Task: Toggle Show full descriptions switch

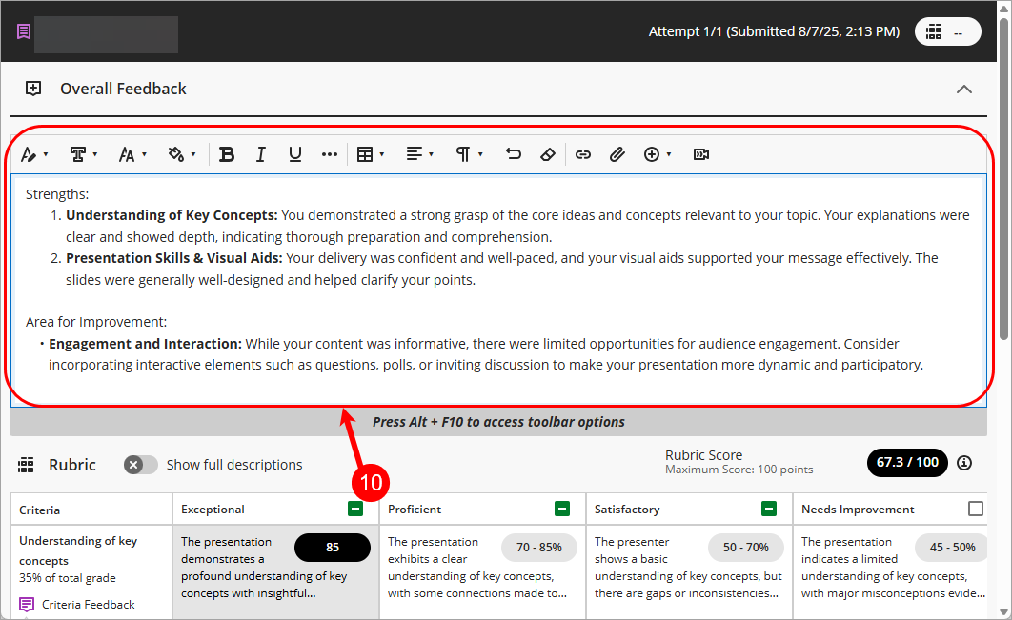Action: (141, 465)
